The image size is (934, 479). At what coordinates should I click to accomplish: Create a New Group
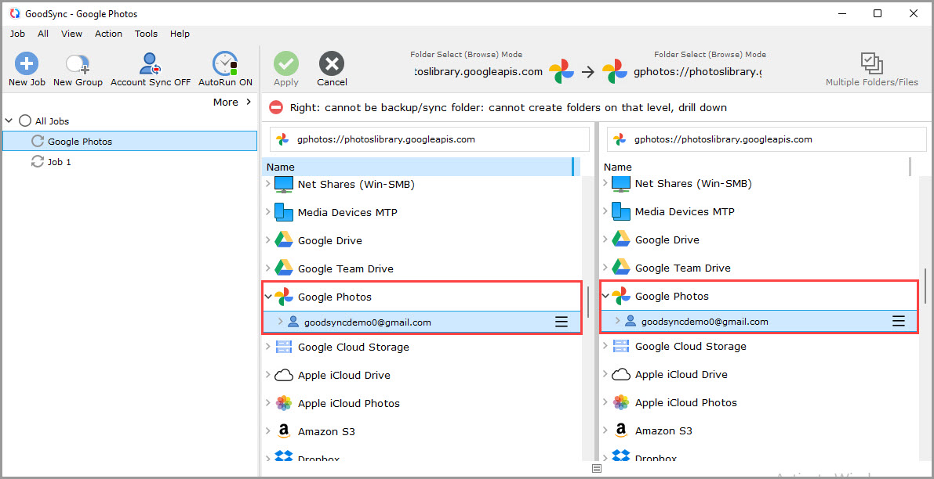coord(77,68)
